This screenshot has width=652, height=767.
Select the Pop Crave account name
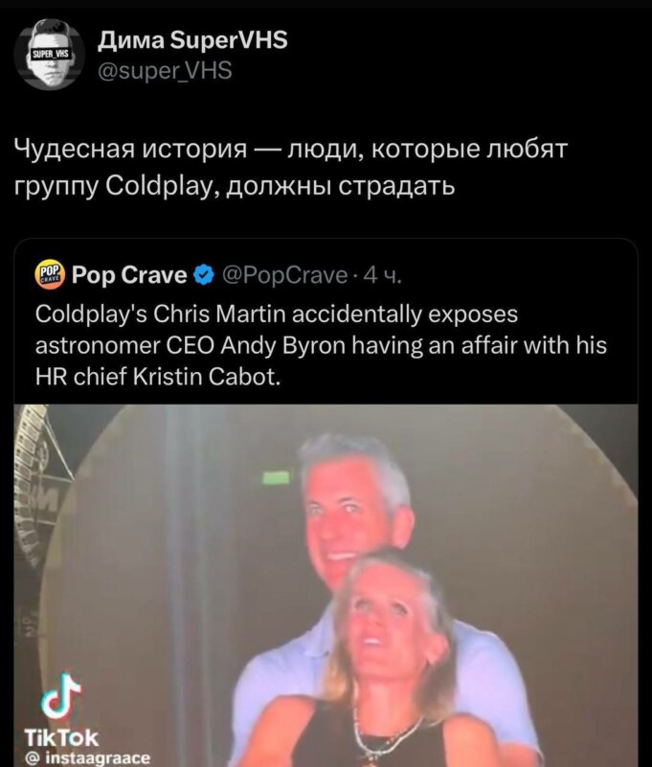(x=129, y=275)
